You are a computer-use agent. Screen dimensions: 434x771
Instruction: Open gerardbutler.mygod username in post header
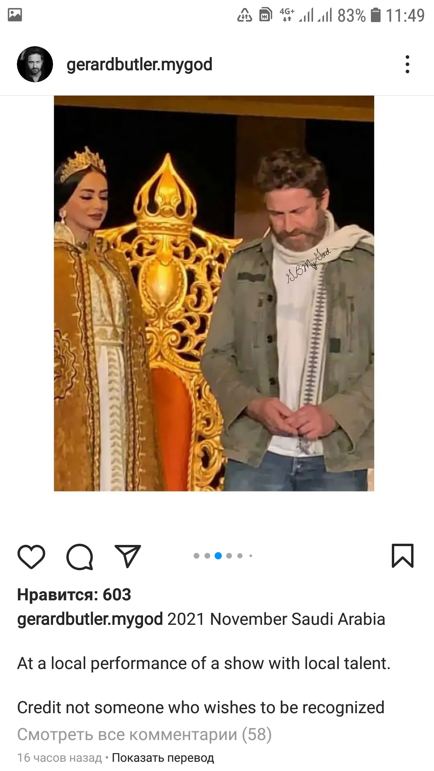[139, 64]
